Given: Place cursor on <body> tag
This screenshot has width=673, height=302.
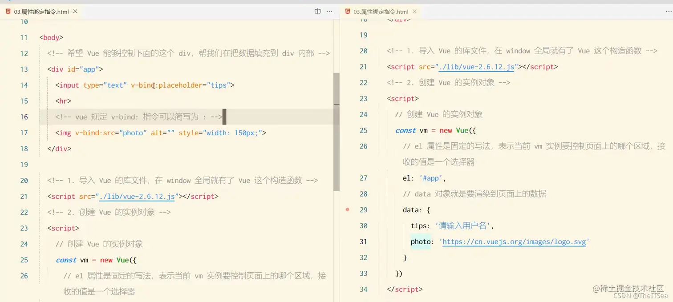Looking at the screenshot, I should (52, 37).
